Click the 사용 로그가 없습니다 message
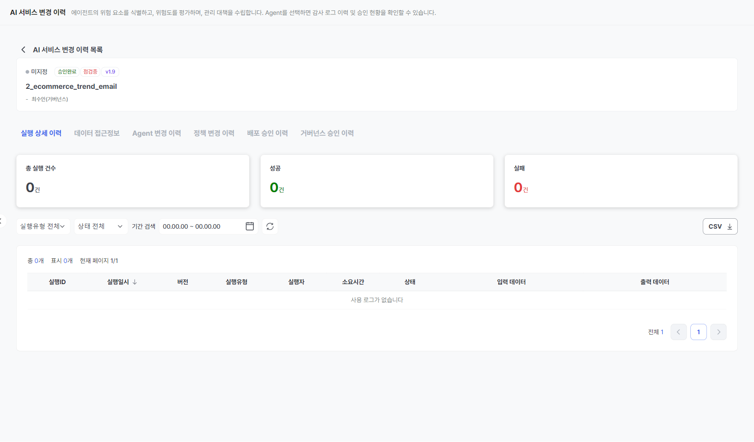Viewport: 754px width, 442px height. [x=377, y=300]
